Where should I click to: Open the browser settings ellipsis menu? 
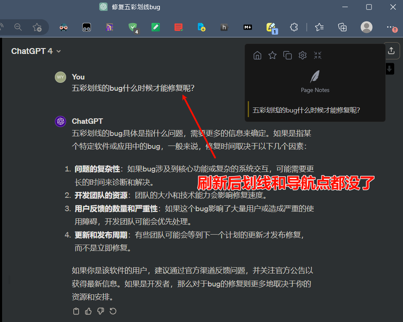(391, 28)
